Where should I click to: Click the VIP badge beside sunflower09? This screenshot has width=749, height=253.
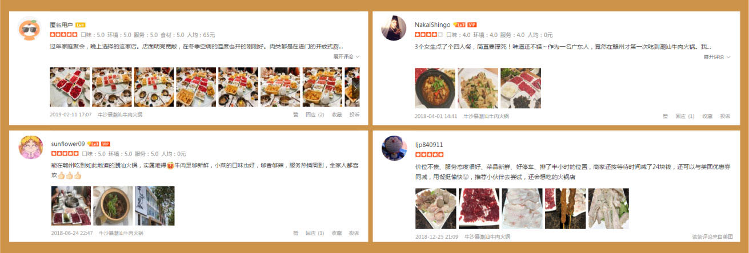click(x=106, y=144)
